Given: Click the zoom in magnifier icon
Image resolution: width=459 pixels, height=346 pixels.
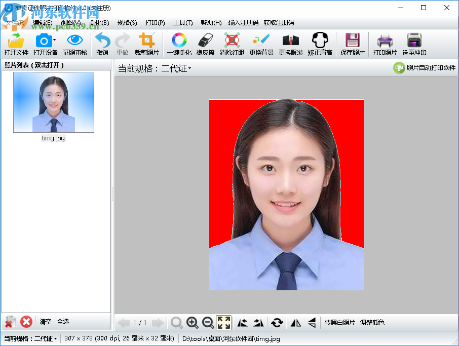Looking at the screenshot, I should (x=193, y=322).
